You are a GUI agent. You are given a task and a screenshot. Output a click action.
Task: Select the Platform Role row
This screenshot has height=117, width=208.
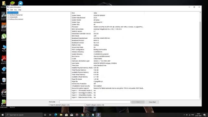coord(108,45)
